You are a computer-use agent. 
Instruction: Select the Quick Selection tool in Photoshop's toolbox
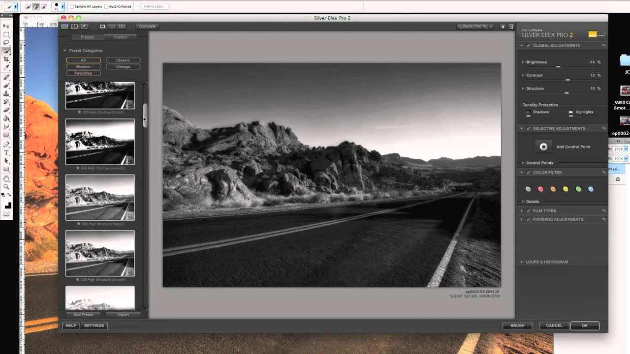click(x=6, y=51)
